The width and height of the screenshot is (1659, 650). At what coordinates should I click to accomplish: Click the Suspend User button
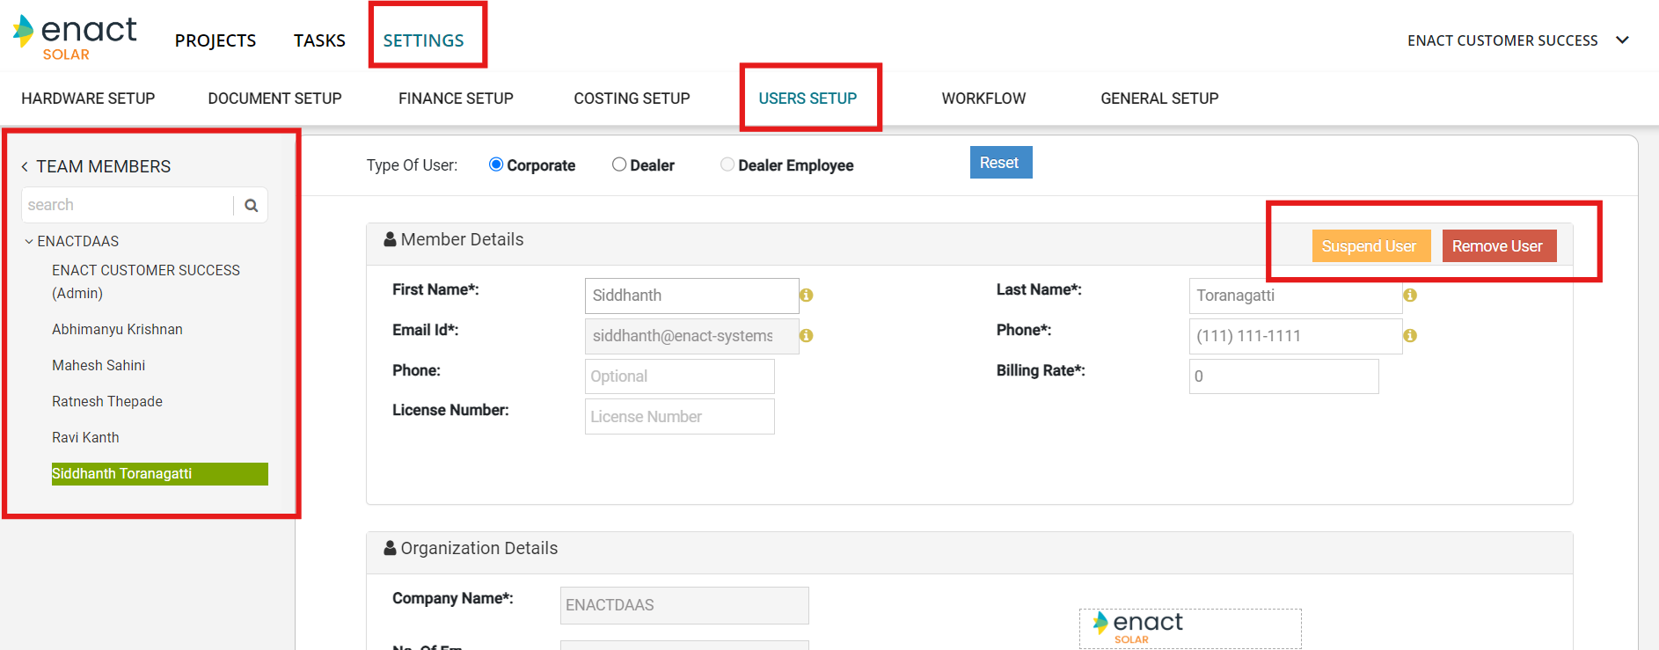tap(1371, 246)
